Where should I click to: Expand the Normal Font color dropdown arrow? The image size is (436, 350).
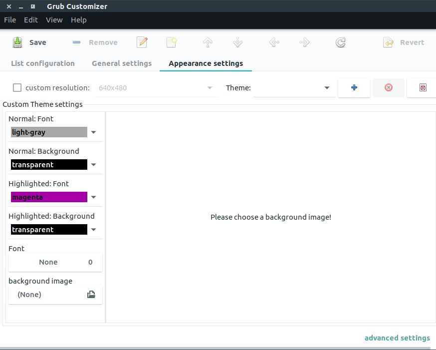(x=93, y=132)
